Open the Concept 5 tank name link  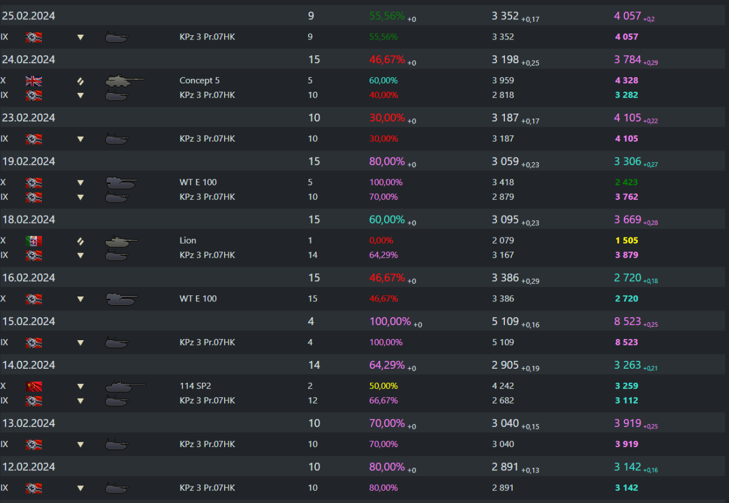click(196, 80)
